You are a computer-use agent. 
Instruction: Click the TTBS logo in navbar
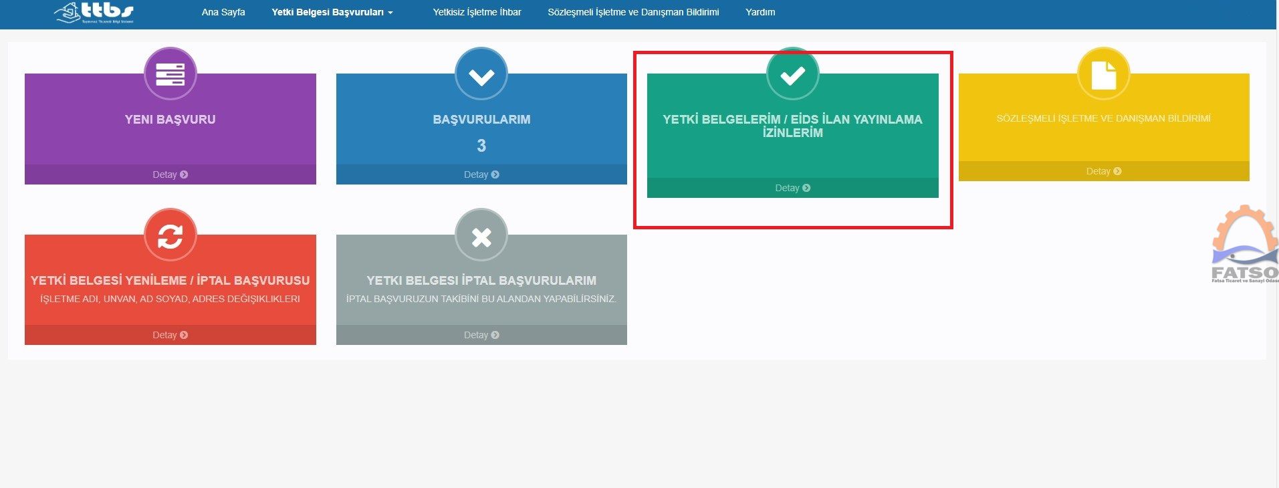tap(95, 12)
